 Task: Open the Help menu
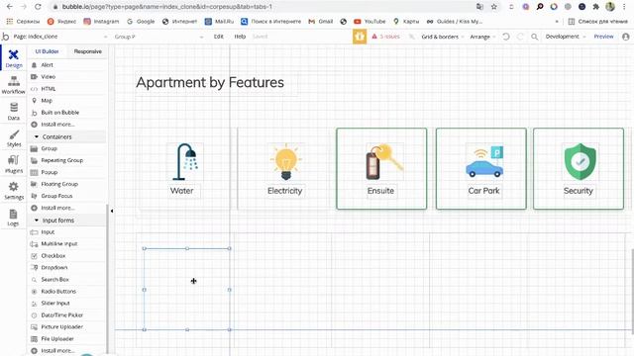240,37
